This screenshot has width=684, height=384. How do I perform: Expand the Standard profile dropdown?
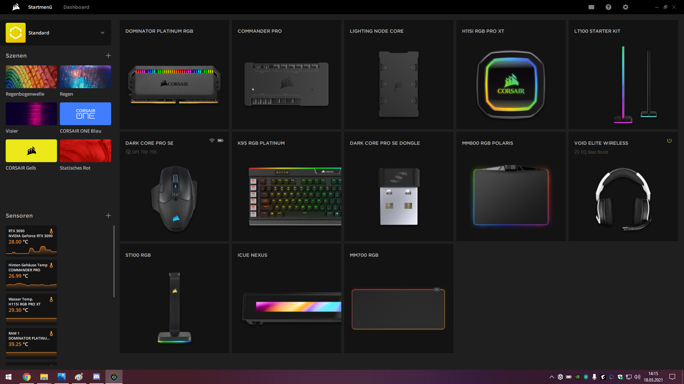tap(103, 33)
